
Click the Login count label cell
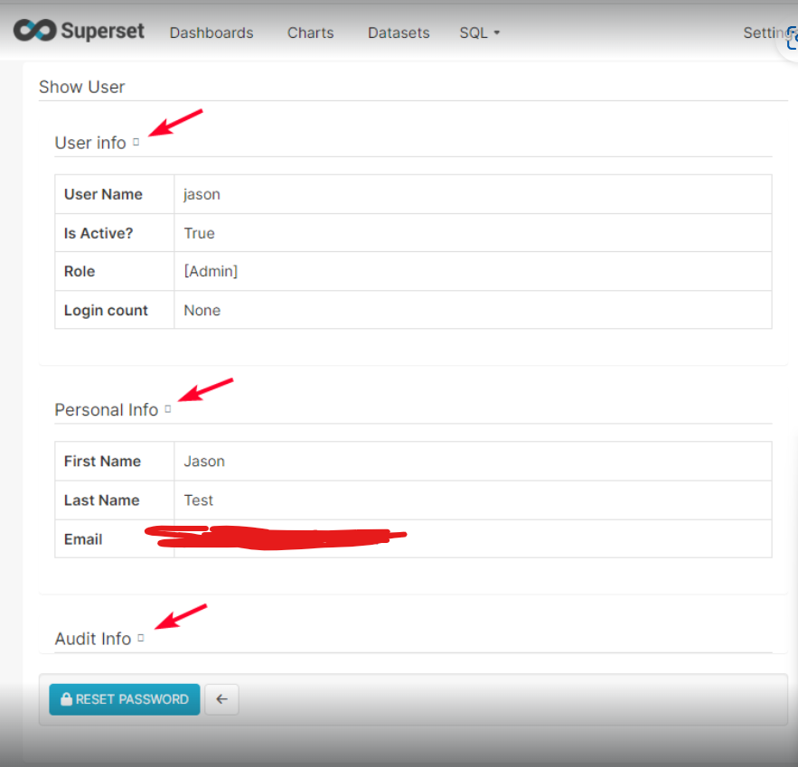(x=115, y=310)
